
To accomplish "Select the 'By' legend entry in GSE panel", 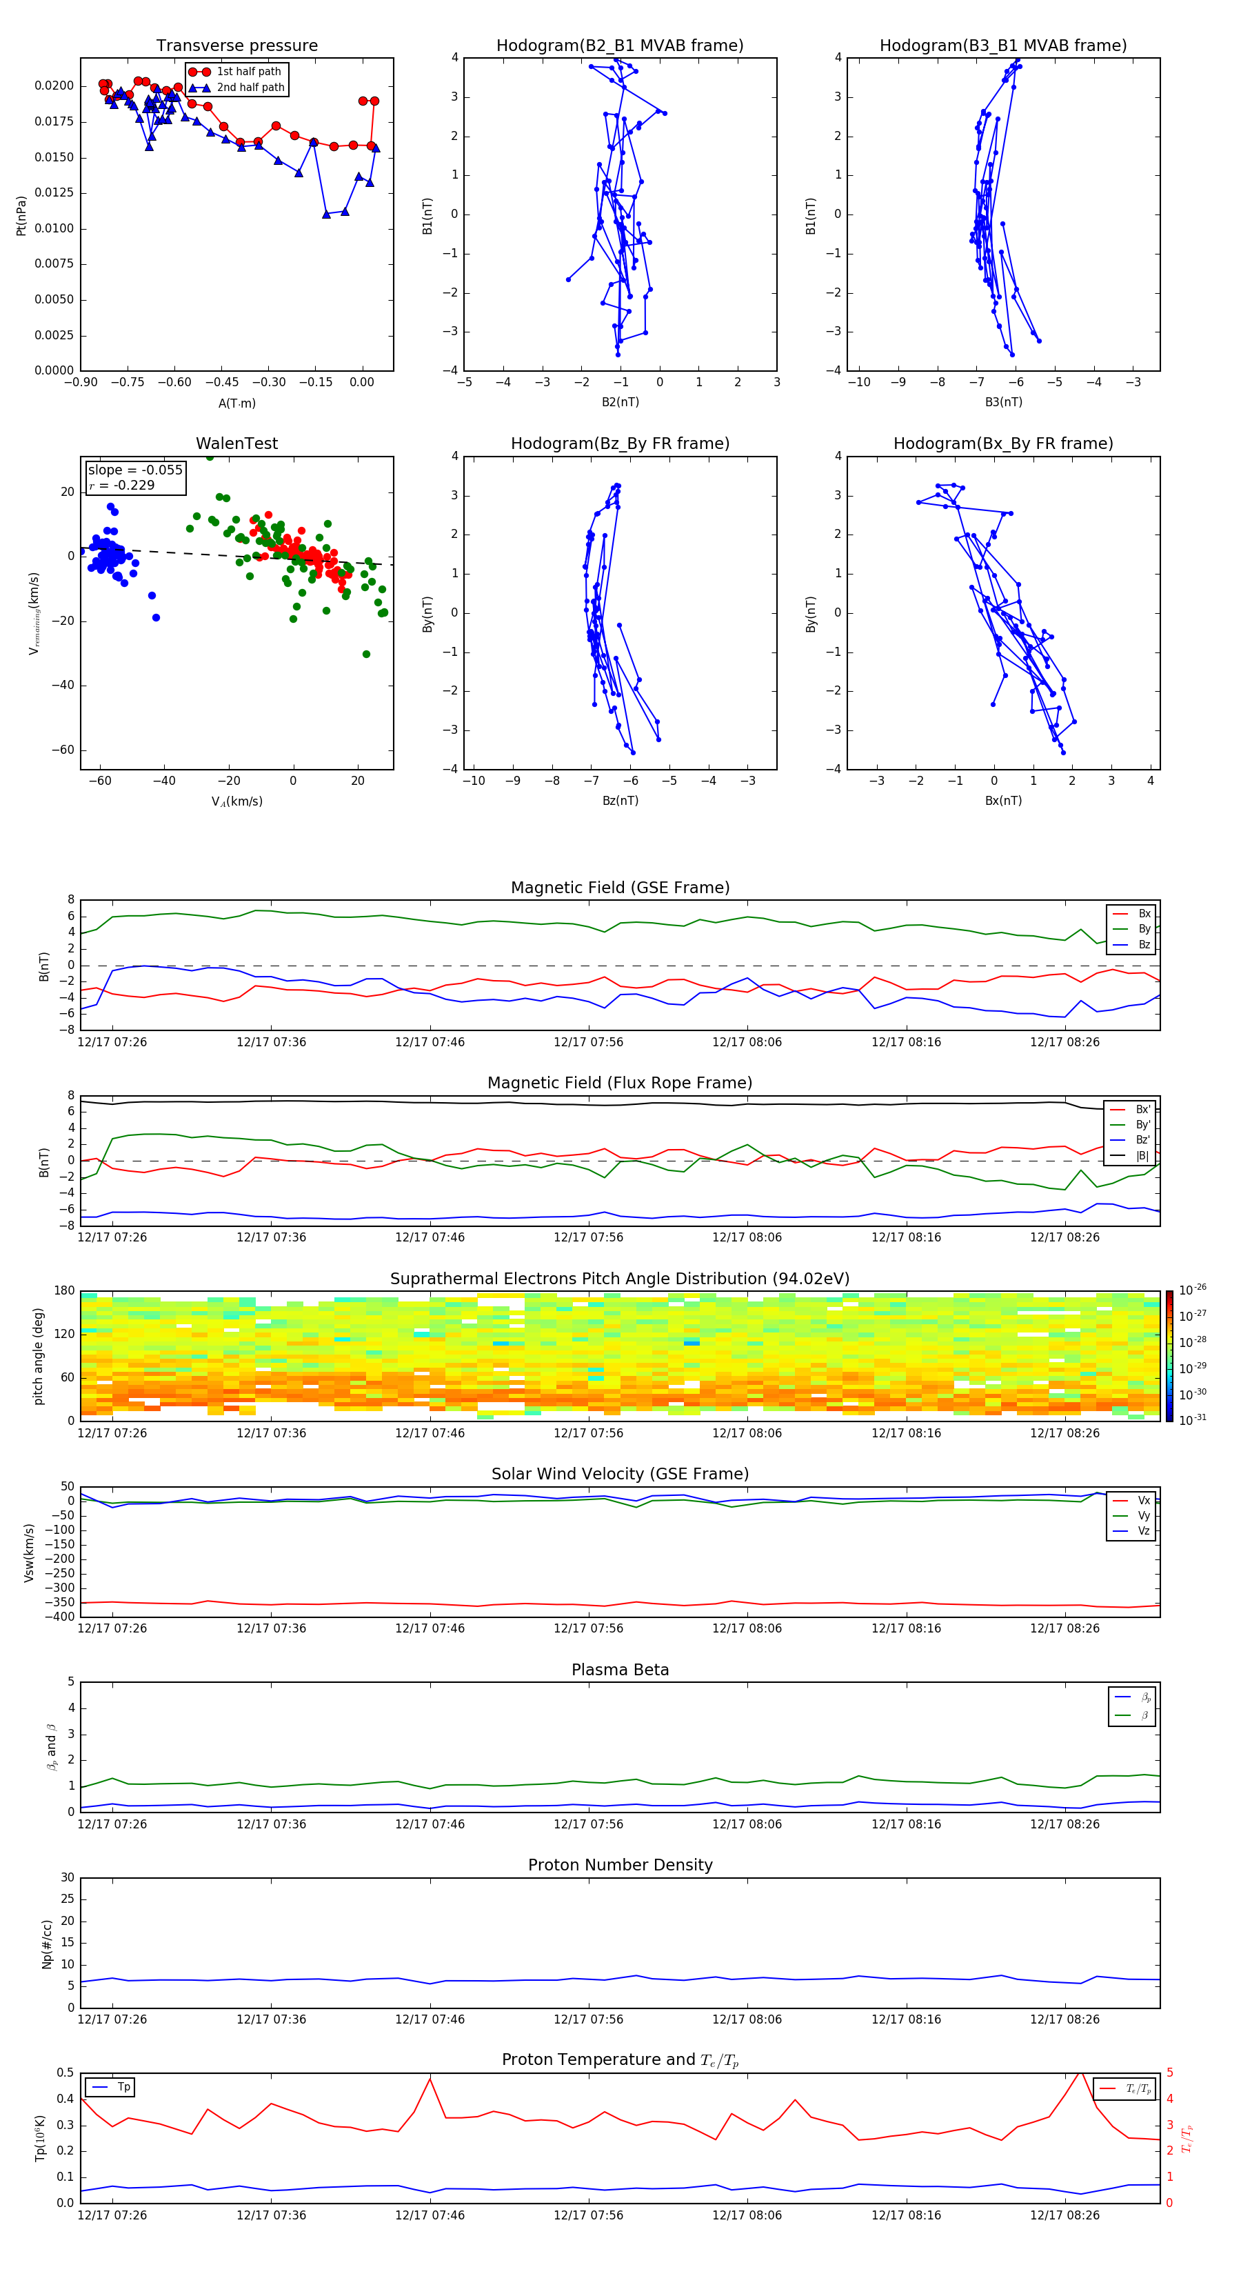I will click(x=1131, y=928).
